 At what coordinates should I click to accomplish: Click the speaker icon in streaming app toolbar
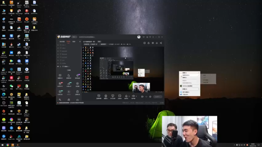pyautogui.click(x=133, y=96)
